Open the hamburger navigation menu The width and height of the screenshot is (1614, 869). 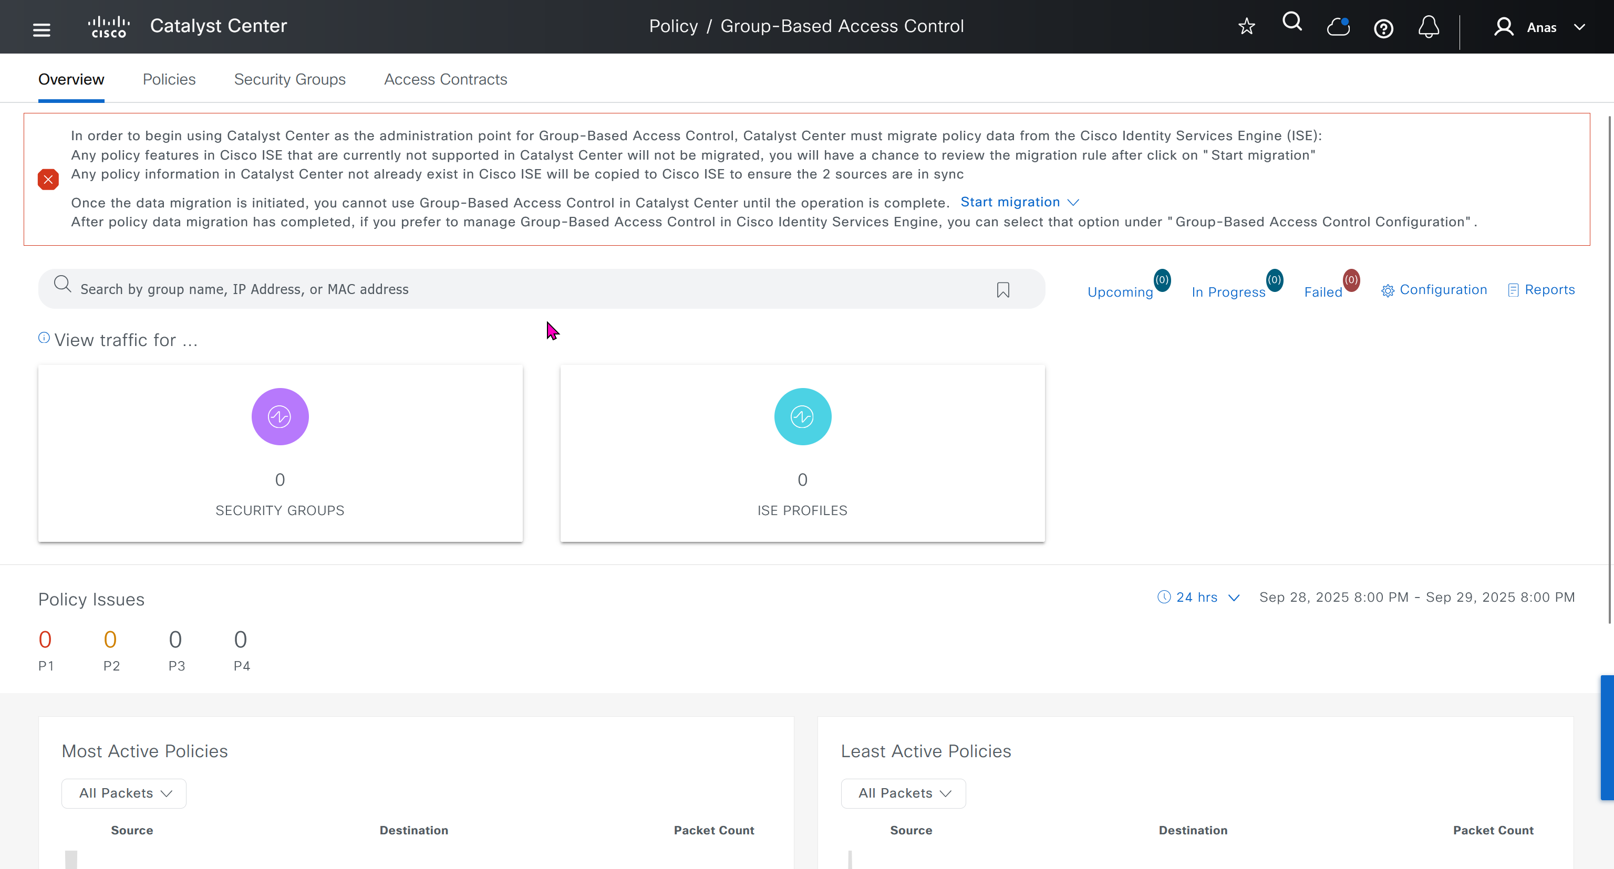42,29
